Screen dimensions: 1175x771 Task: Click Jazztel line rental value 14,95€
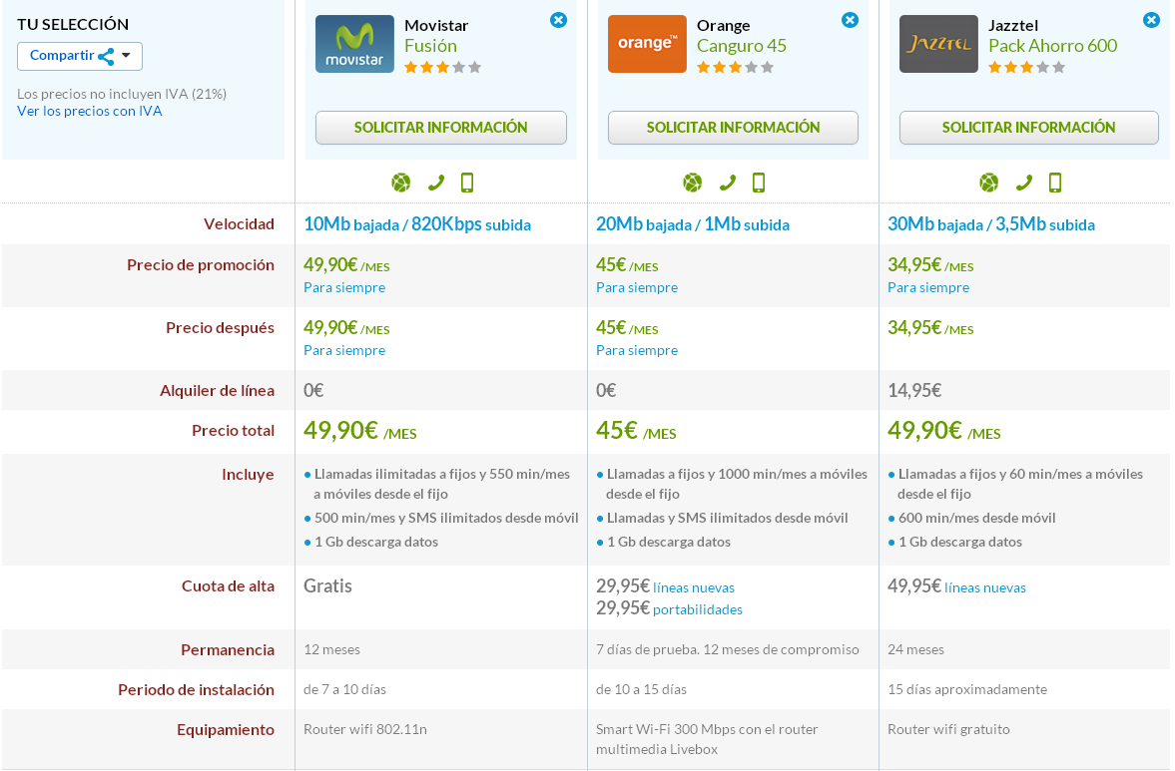coord(914,391)
